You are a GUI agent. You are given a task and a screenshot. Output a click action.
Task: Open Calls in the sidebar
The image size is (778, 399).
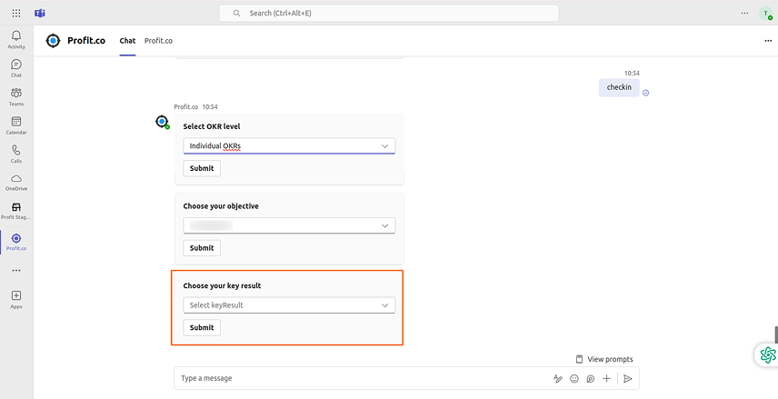point(16,154)
